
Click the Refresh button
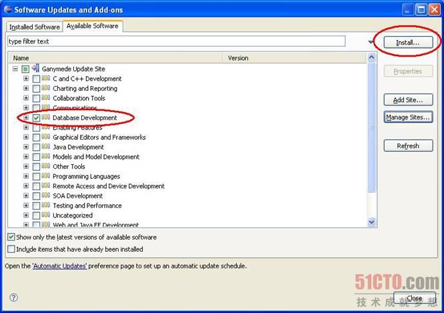point(408,145)
